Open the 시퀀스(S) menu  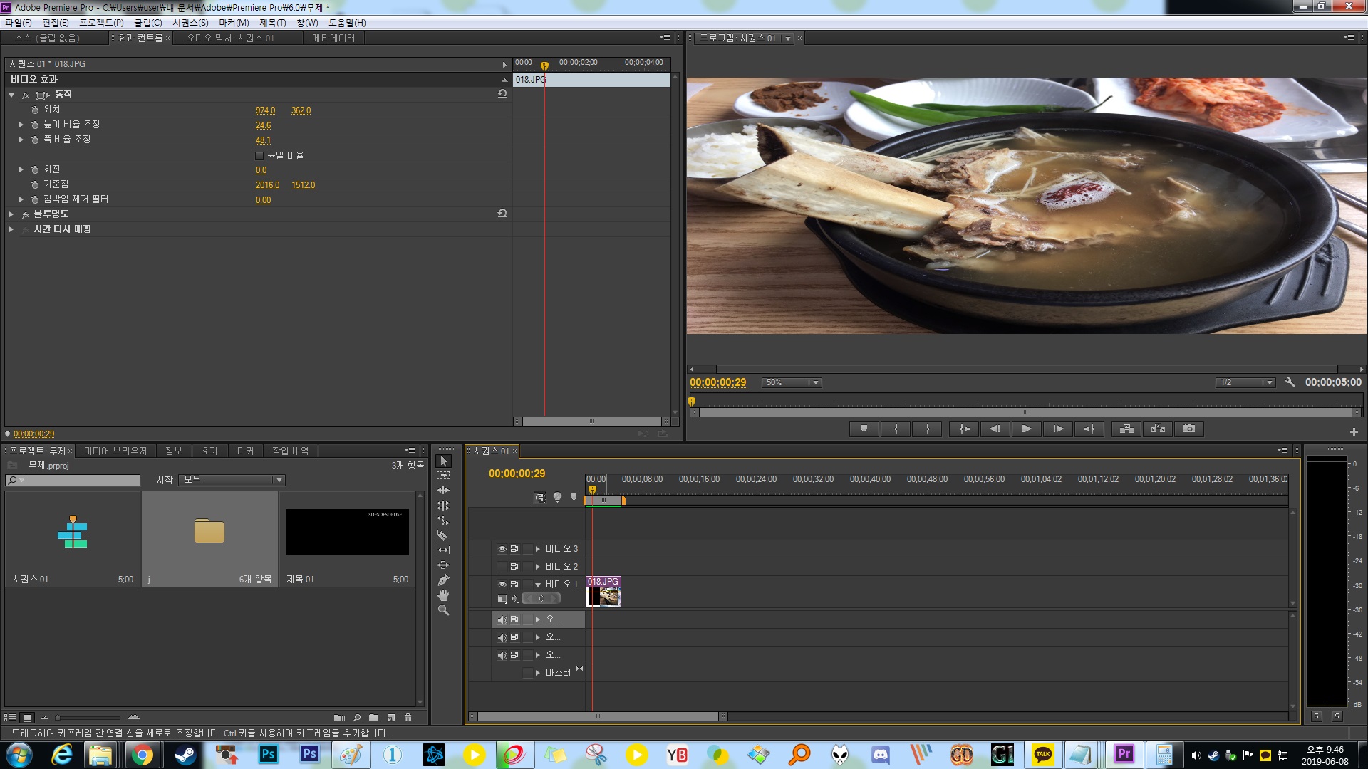pyautogui.click(x=190, y=23)
